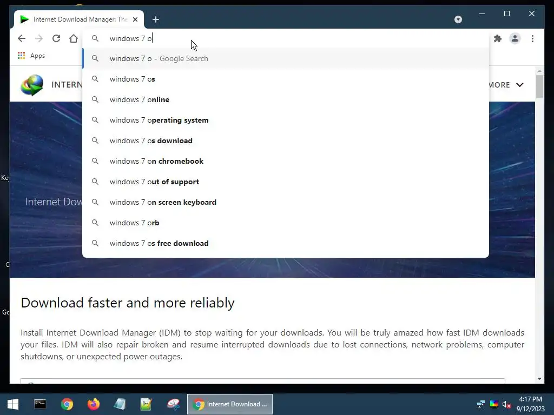Expand the MORE dropdown in the site header
The image size is (554, 415).
[506, 85]
